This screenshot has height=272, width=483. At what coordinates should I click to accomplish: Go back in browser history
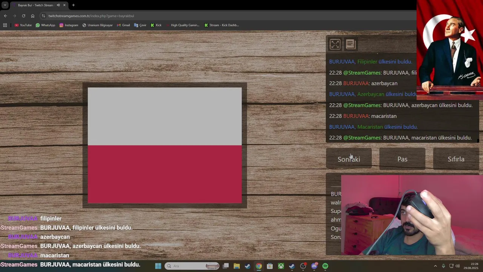coord(5,16)
